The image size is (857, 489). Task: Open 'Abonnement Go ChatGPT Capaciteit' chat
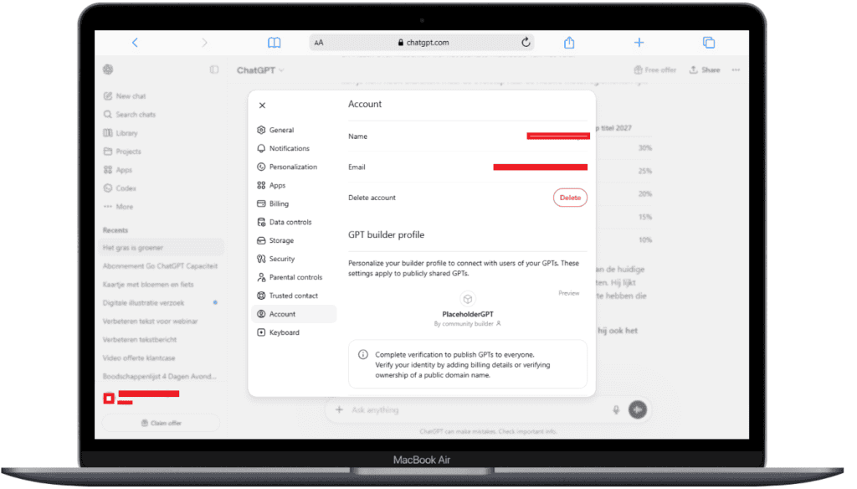162,266
